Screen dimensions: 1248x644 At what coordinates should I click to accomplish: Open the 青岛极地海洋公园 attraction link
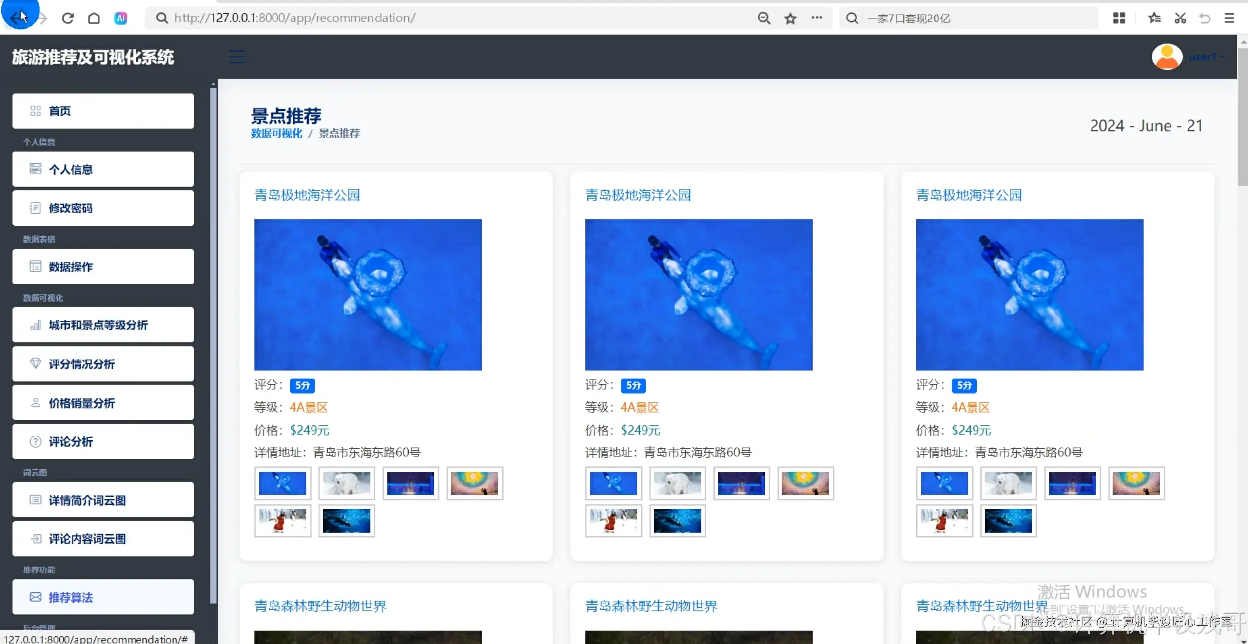tap(307, 195)
